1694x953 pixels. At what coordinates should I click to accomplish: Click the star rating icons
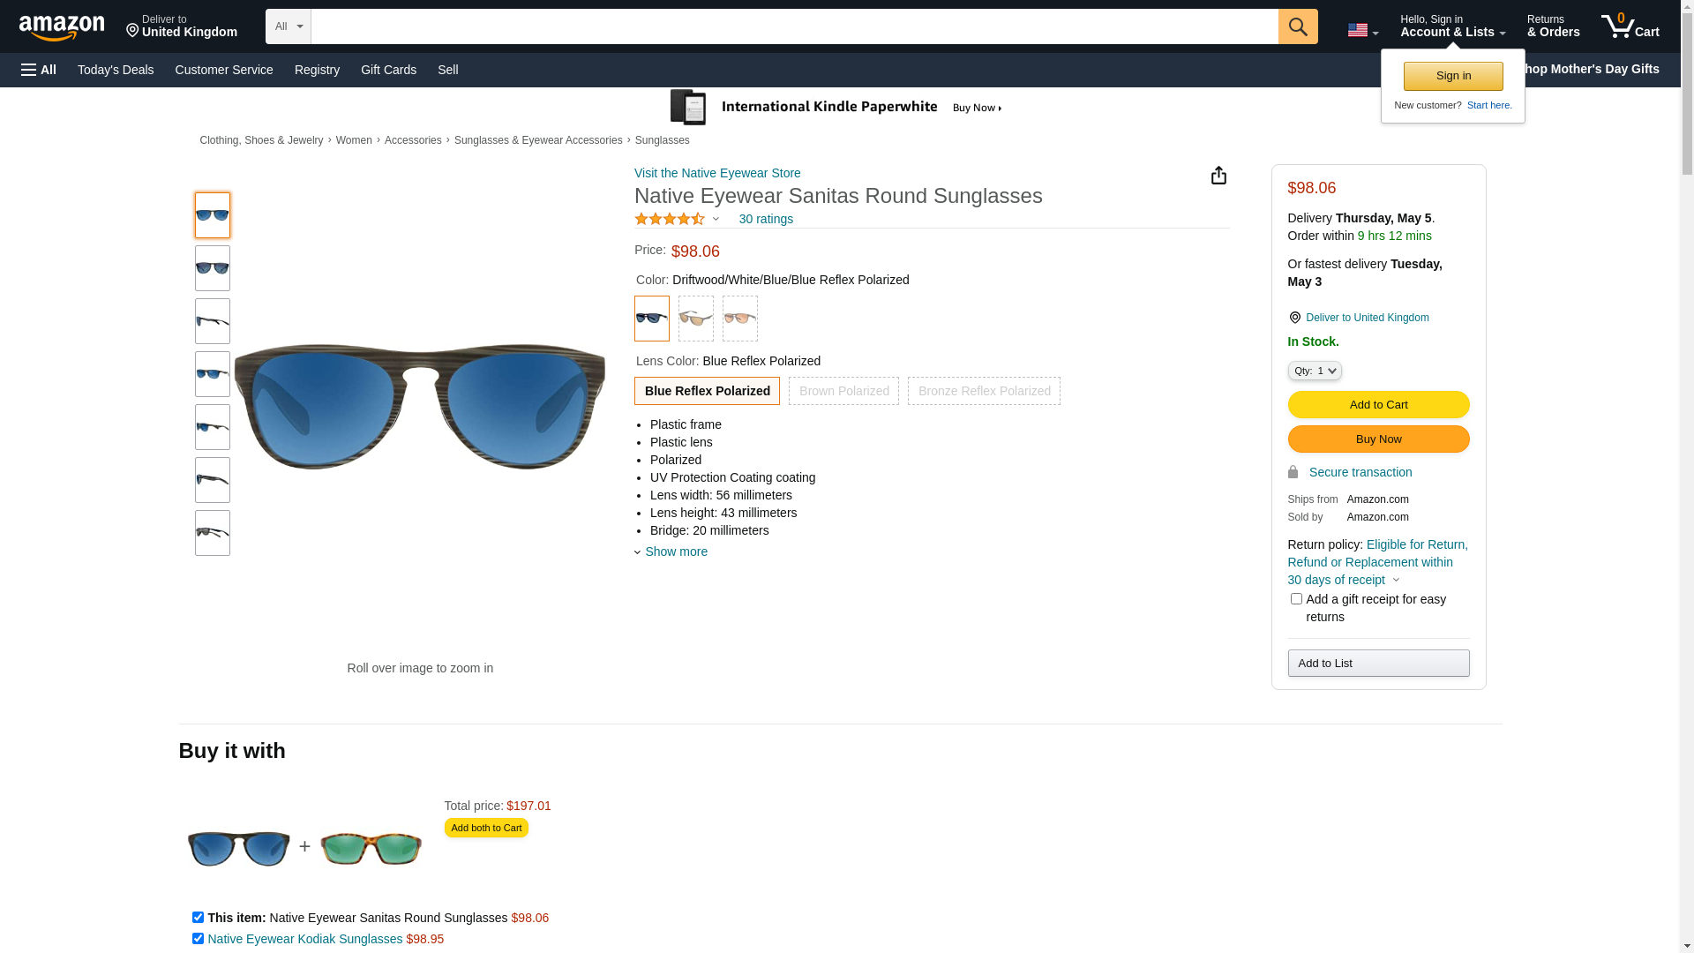click(x=670, y=219)
